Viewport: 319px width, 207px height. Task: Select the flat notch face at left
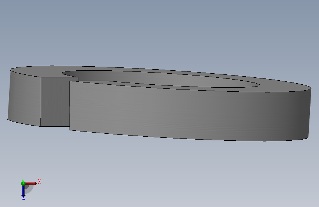55,102
